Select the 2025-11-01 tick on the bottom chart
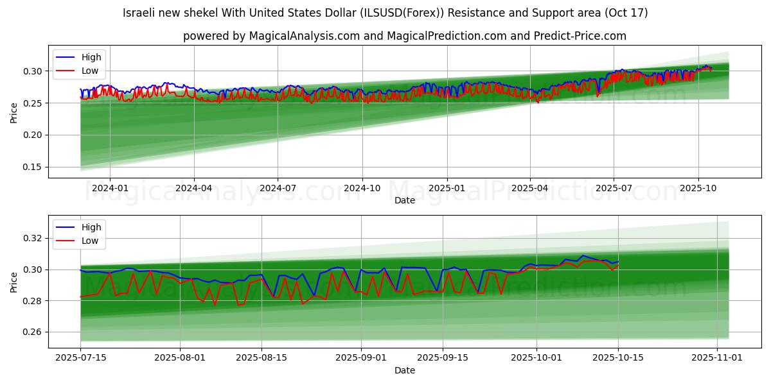 click(x=716, y=358)
